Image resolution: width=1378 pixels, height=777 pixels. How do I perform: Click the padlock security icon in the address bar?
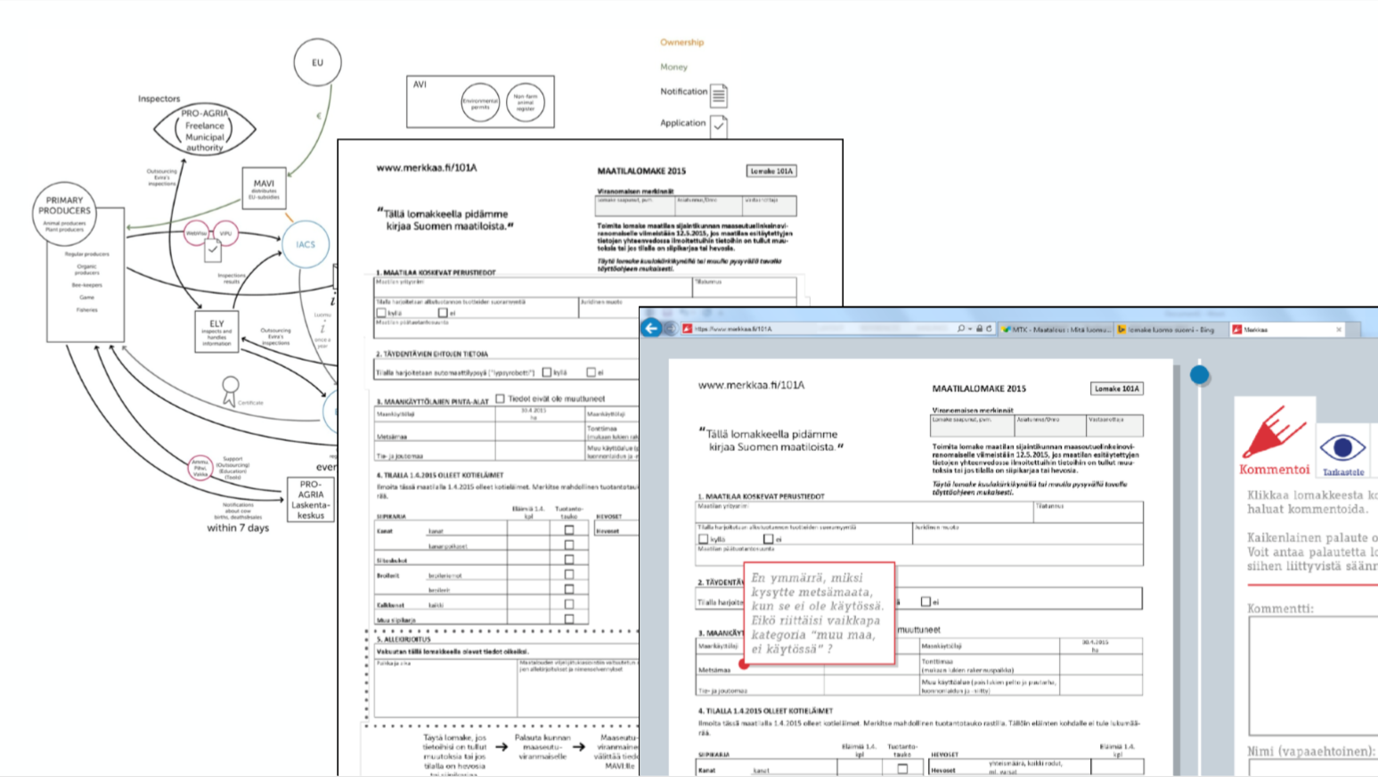coord(979,329)
